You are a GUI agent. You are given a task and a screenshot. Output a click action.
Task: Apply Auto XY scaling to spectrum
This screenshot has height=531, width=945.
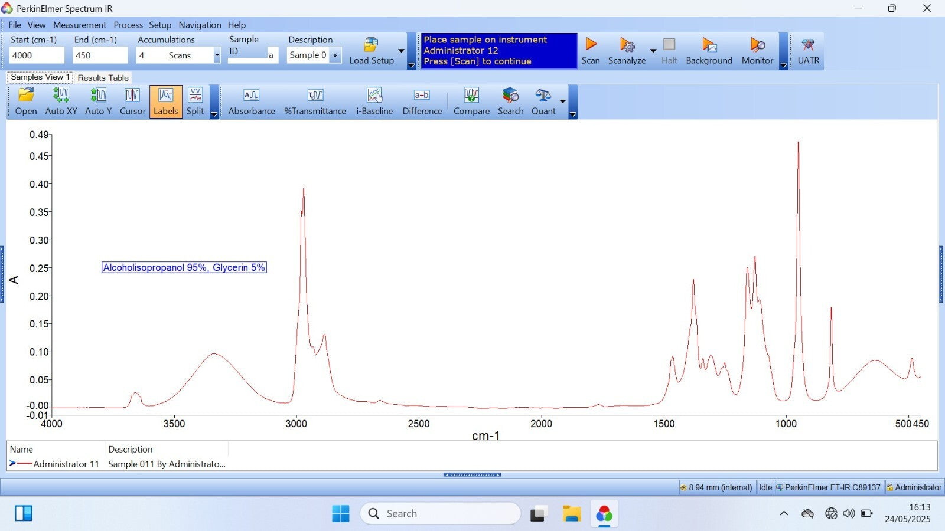click(x=61, y=101)
